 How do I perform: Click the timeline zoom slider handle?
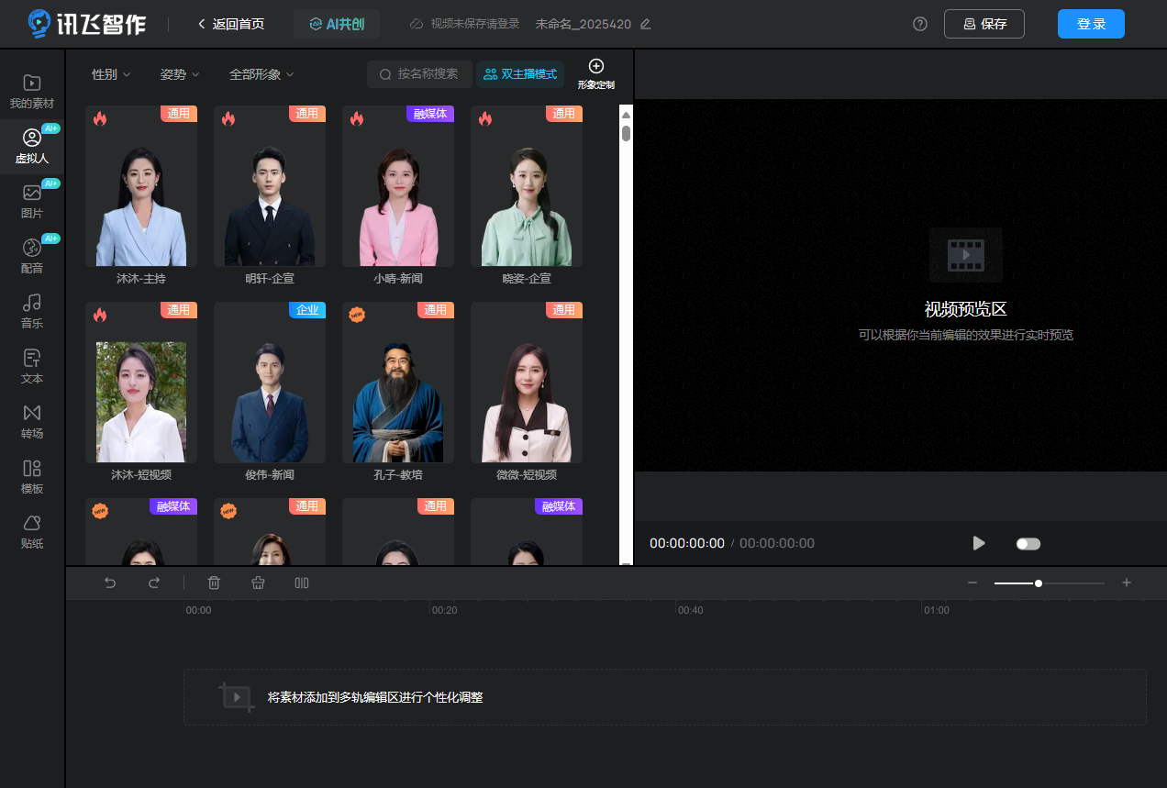[x=1038, y=583]
